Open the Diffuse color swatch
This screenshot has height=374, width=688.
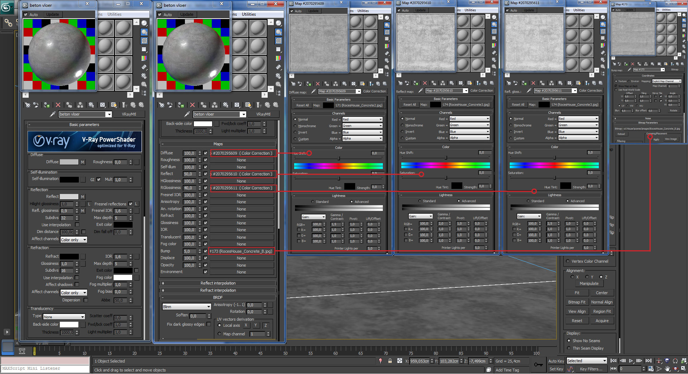tap(69, 162)
